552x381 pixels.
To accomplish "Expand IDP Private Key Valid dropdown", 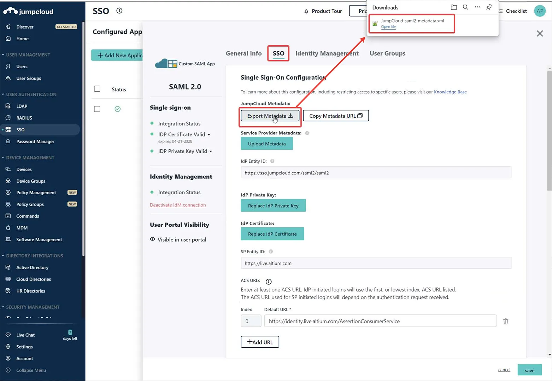I will [x=211, y=151].
